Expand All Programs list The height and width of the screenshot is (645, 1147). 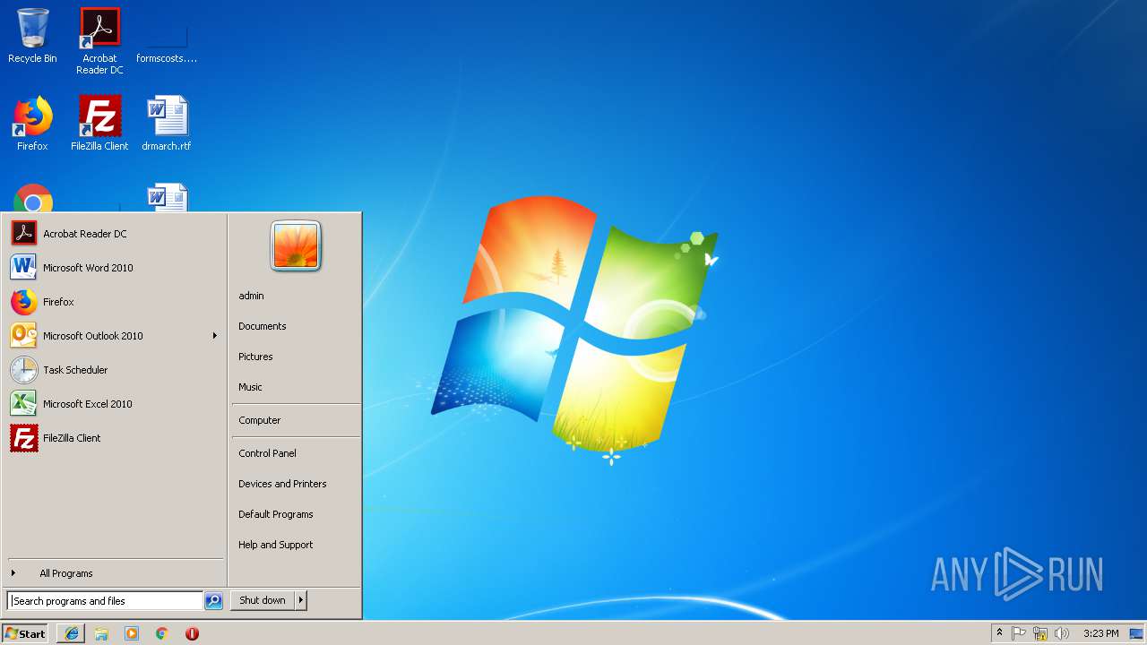click(x=113, y=573)
